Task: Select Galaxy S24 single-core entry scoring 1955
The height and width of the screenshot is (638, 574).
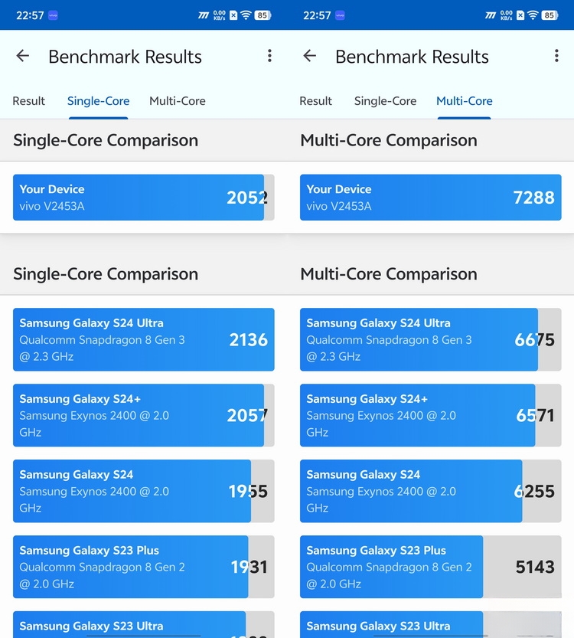Action: (x=144, y=491)
